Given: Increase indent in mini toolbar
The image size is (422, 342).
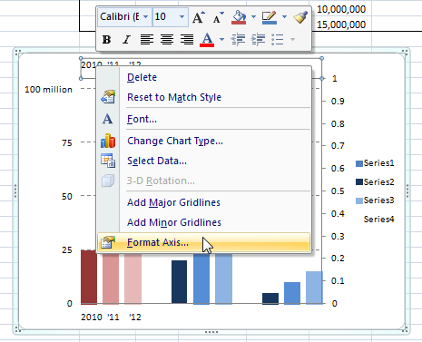Looking at the screenshot, I should coord(258,40).
